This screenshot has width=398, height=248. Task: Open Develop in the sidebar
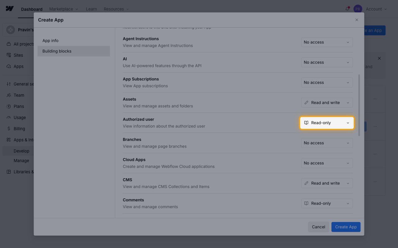point(21,151)
